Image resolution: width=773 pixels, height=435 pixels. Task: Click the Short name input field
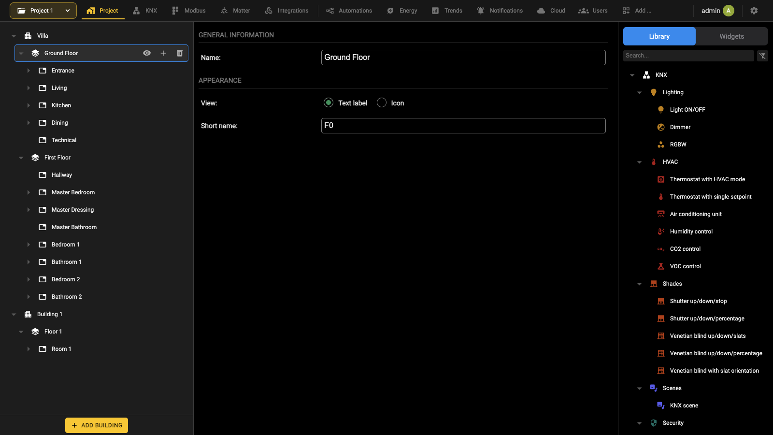click(x=463, y=126)
